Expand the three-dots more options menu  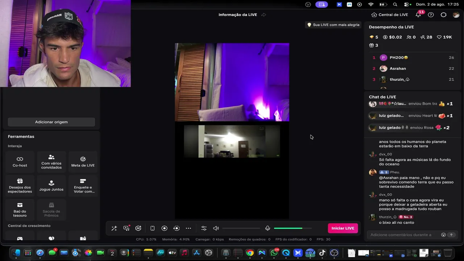(188, 228)
